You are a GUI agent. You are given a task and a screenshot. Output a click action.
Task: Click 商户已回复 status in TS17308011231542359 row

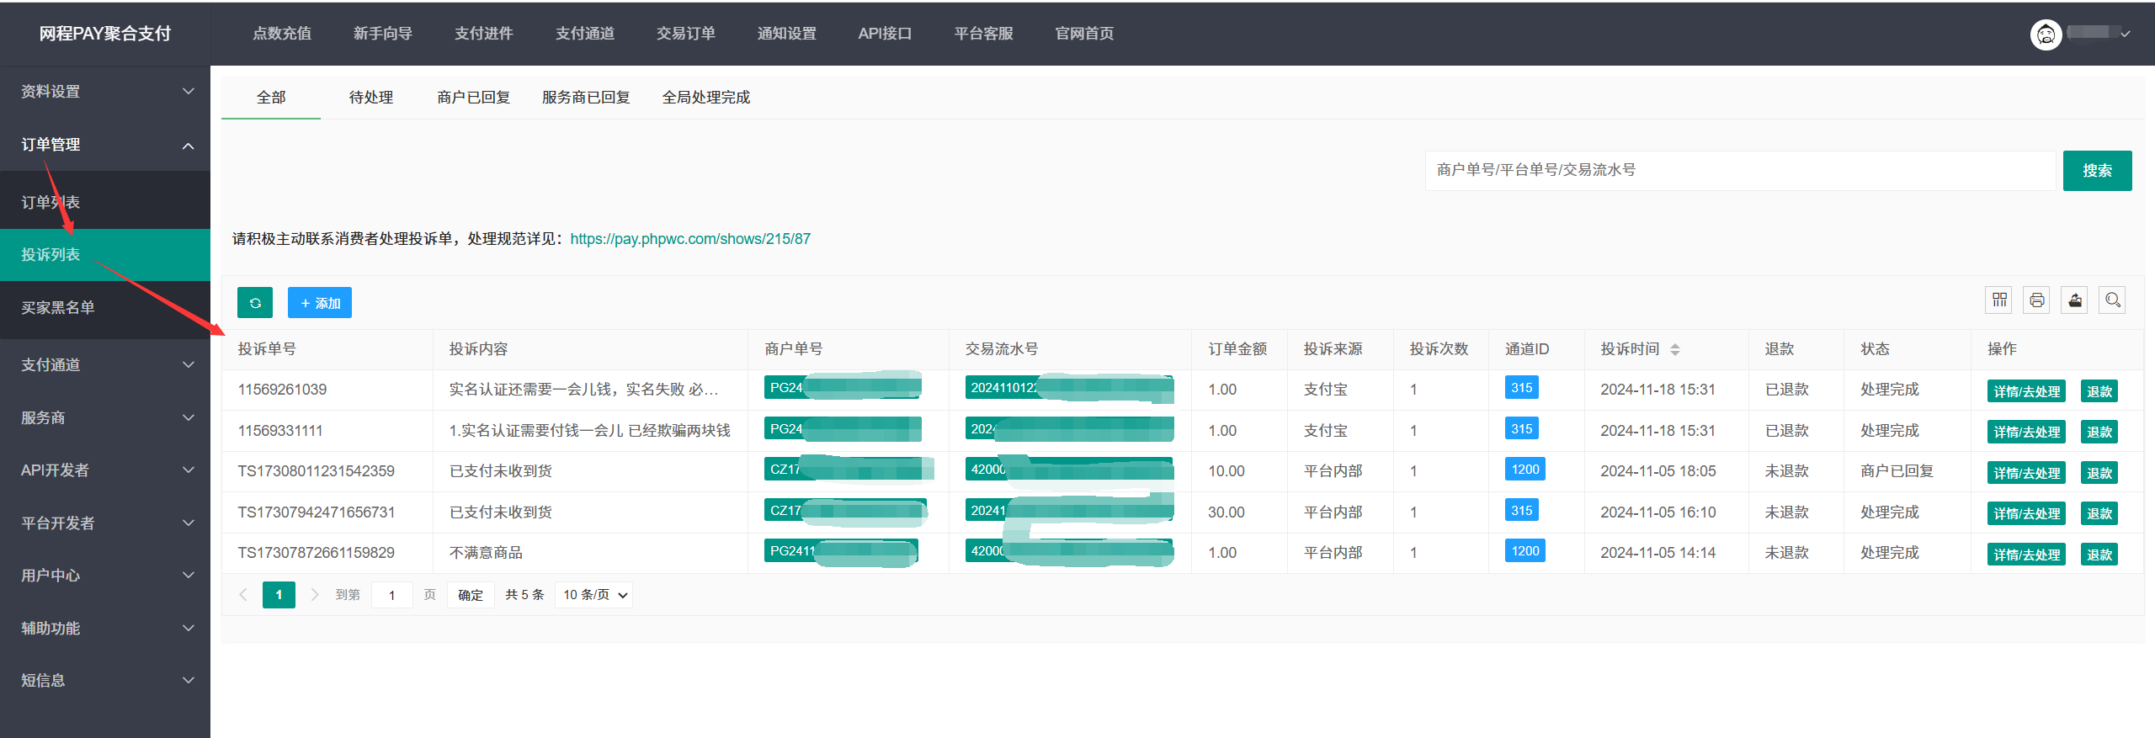click(x=1897, y=471)
